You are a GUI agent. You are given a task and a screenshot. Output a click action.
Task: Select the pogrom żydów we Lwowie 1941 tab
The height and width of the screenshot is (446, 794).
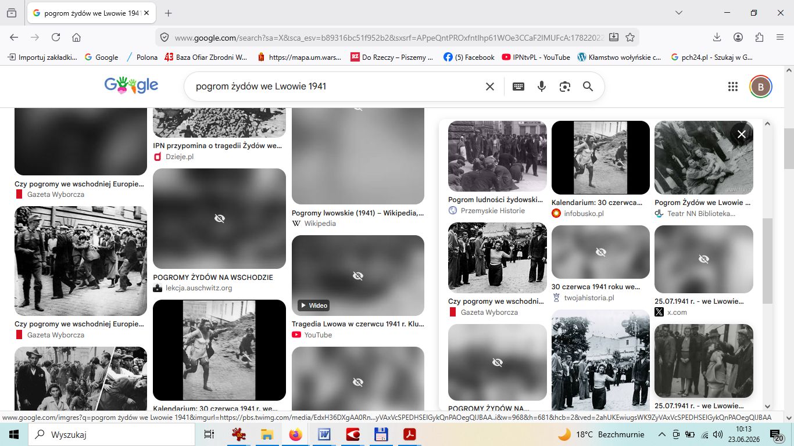coord(91,13)
